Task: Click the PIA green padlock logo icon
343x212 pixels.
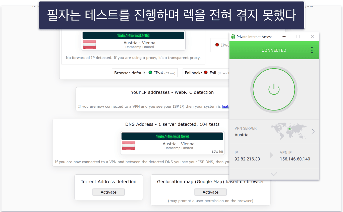Action: point(233,37)
